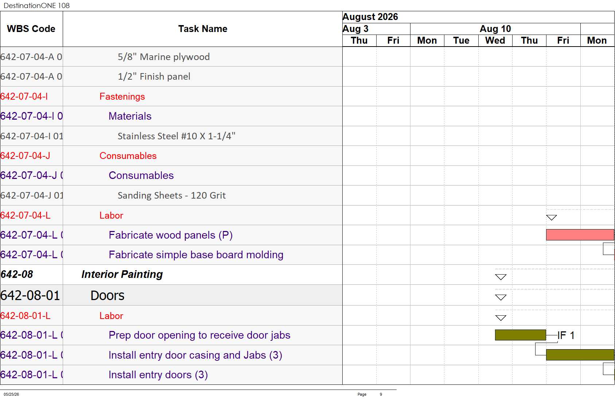Viewport: 615px width, 399px height.
Task: Click the Doors summary triangle marker
Action: 501,298
